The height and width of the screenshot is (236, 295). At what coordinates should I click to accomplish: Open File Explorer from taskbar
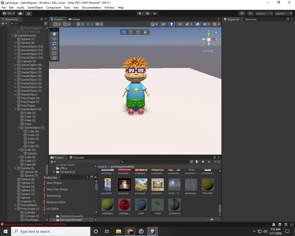(x=119, y=231)
